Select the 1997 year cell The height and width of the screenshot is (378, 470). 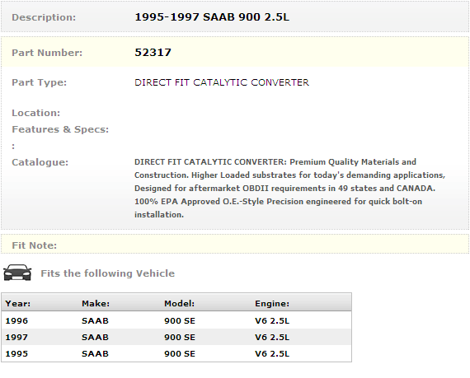coord(16,338)
